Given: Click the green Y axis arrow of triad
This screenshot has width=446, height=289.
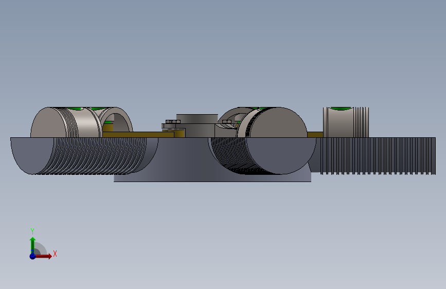Looking at the screenshot, I should (x=33, y=245).
